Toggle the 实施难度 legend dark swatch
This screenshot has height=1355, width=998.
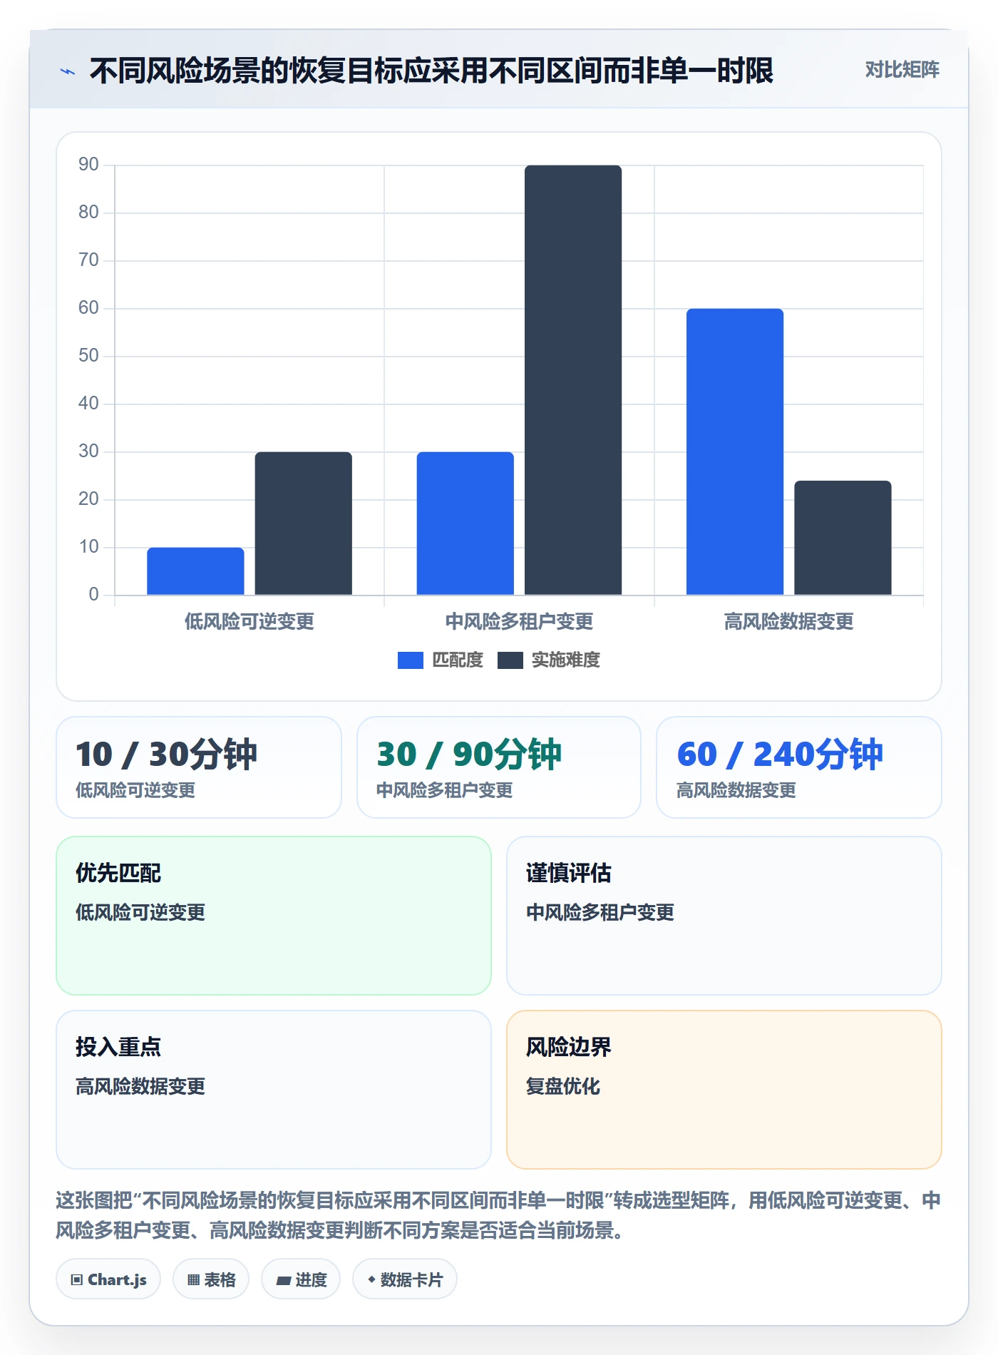pos(510,660)
